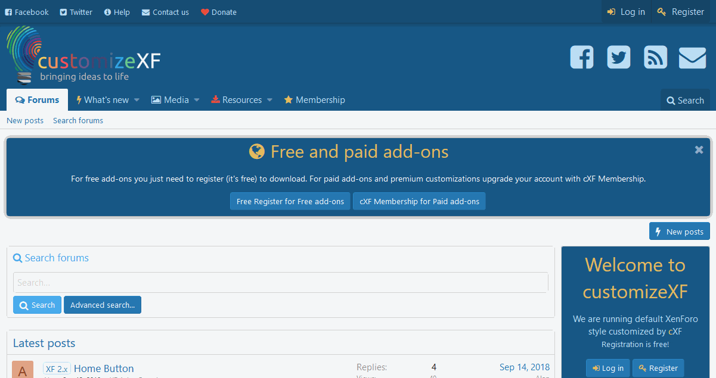Open Advanced search
Image resolution: width=716 pixels, height=378 pixels.
(x=102, y=304)
